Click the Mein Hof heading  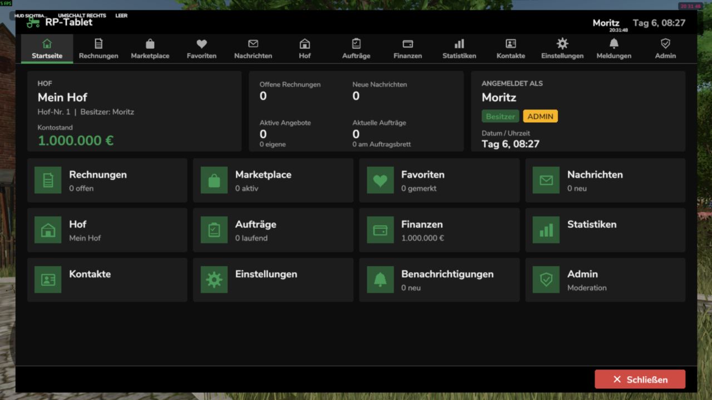pos(62,97)
